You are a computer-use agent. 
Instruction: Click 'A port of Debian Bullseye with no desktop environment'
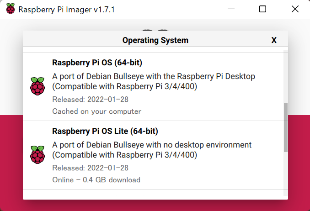pyautogui.click(x=152, y=145)
